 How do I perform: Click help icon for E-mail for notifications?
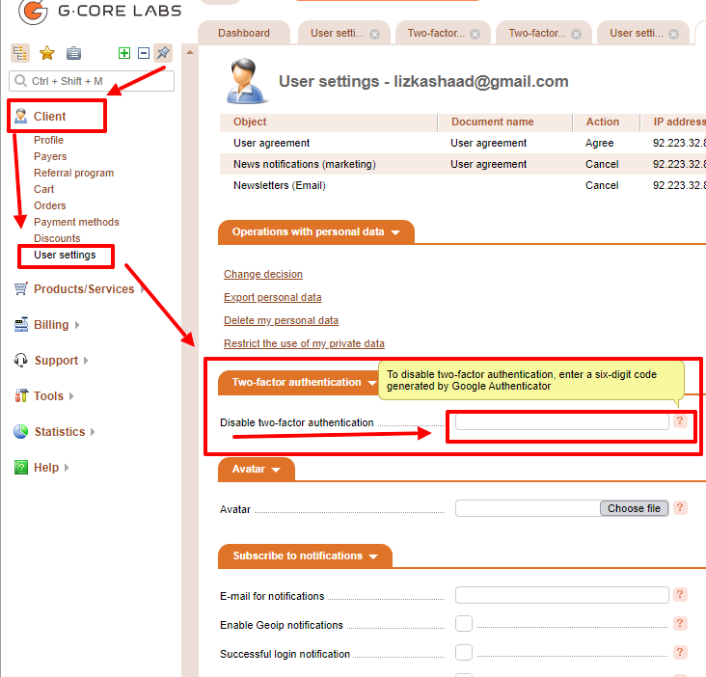click(680, 594)
